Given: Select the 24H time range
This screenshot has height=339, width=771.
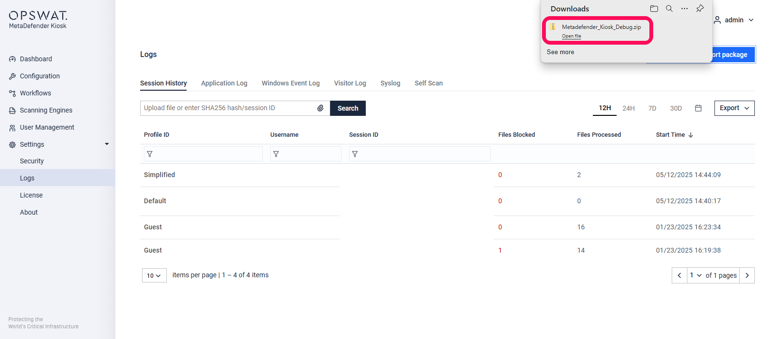Looking at the screenshot, I should tap(628, 108).
